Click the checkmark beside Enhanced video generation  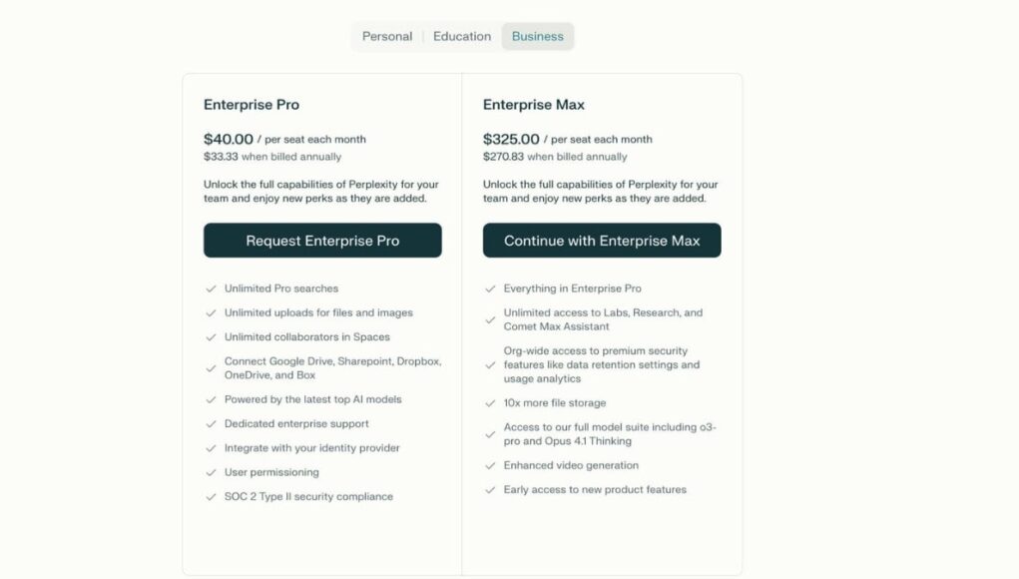point(490,465)
